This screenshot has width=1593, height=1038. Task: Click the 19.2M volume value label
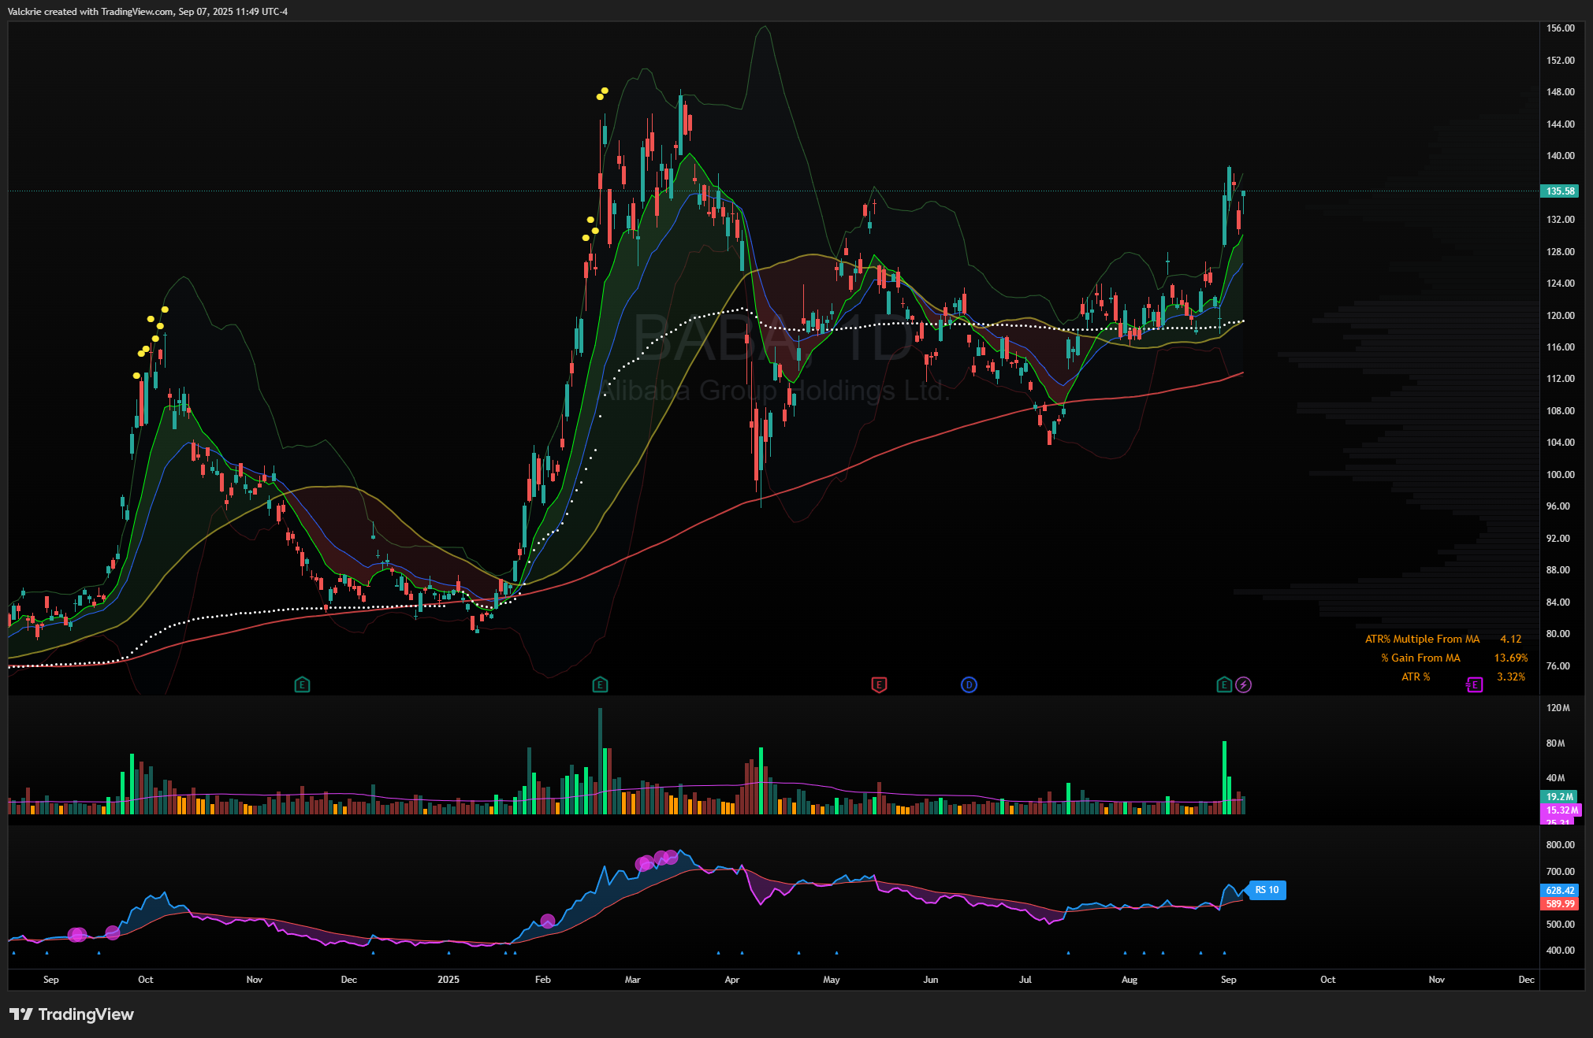point(1559,796)
